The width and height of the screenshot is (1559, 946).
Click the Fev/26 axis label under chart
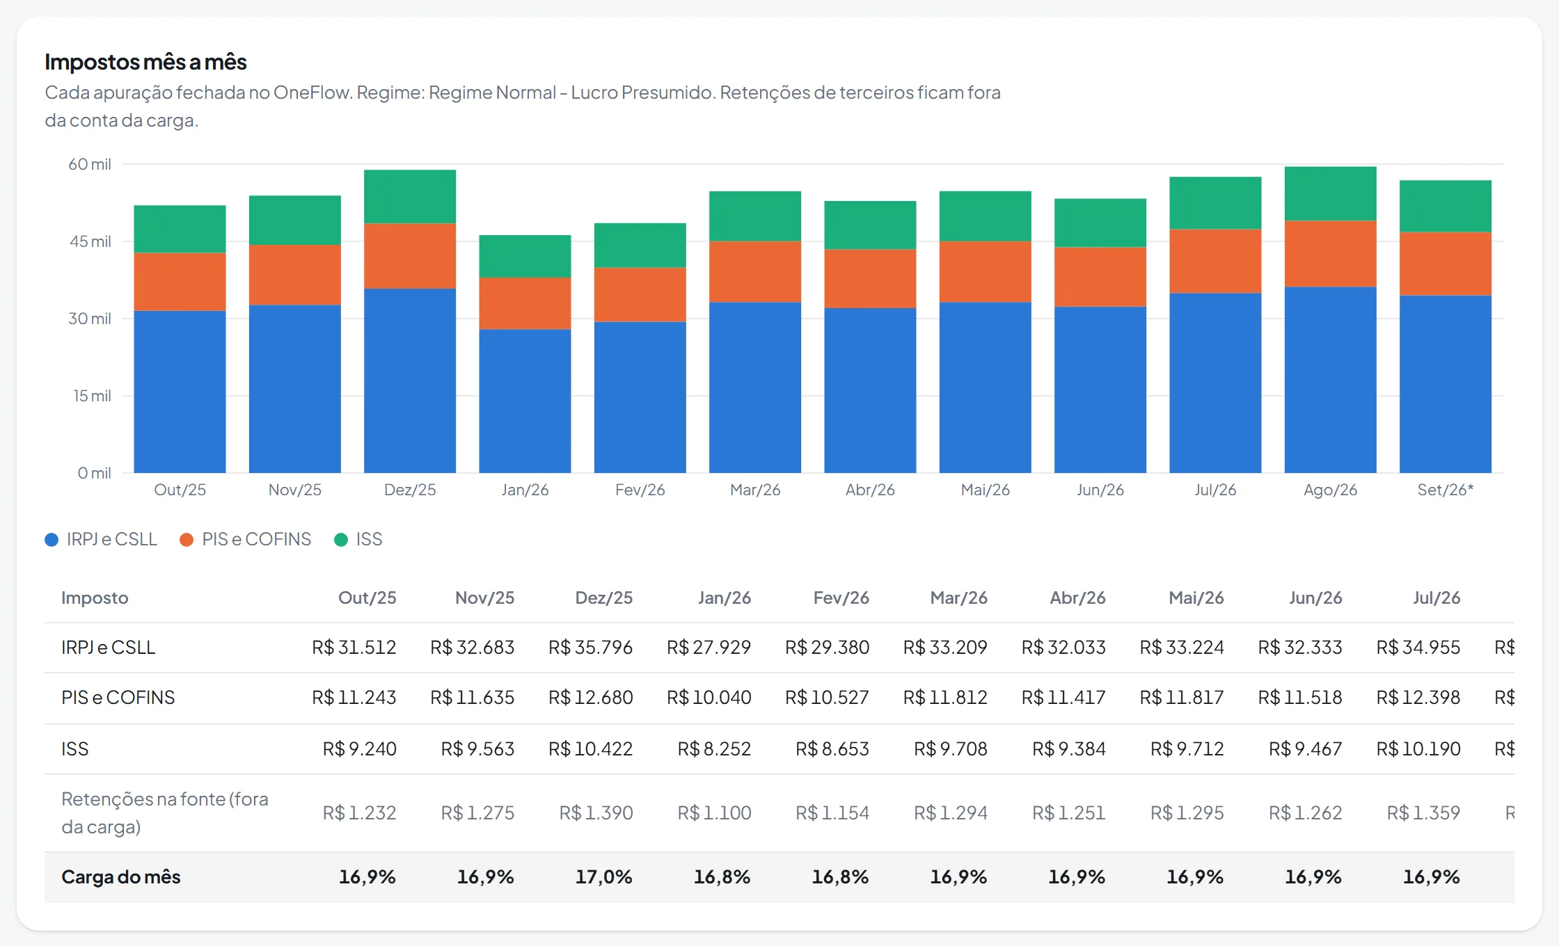(640, 490)
